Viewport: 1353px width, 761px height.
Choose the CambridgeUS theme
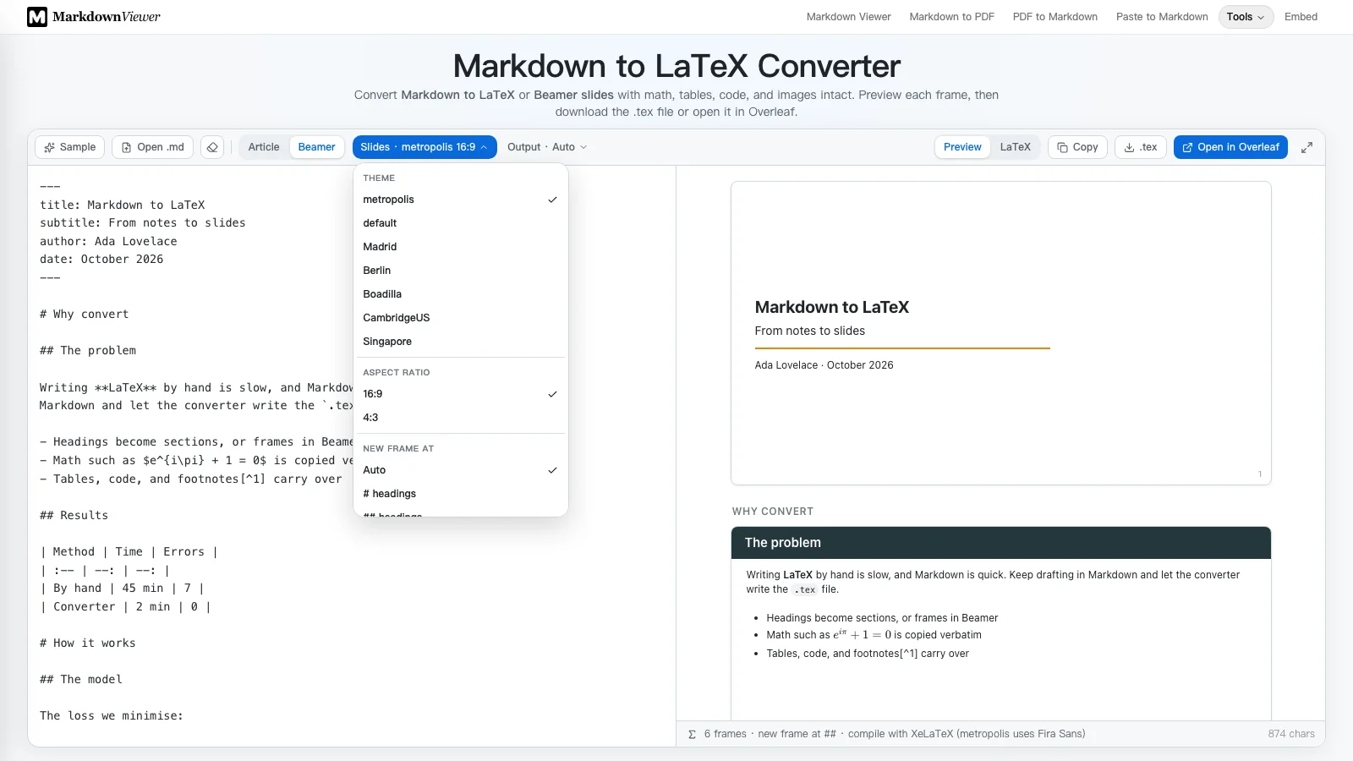coord(460,318)
